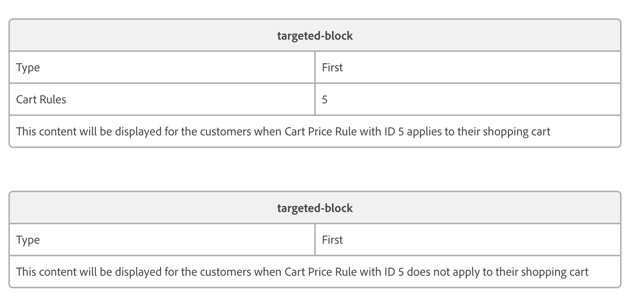Click the lower table's targeted-block header
The image size is (633, 299).
point(315,208)
